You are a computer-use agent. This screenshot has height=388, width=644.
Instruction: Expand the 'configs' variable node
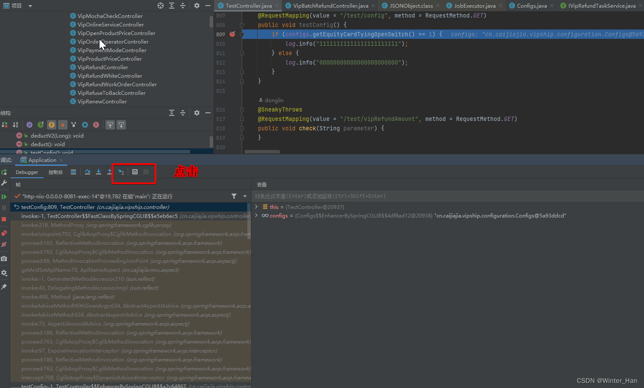click(256, 215)
